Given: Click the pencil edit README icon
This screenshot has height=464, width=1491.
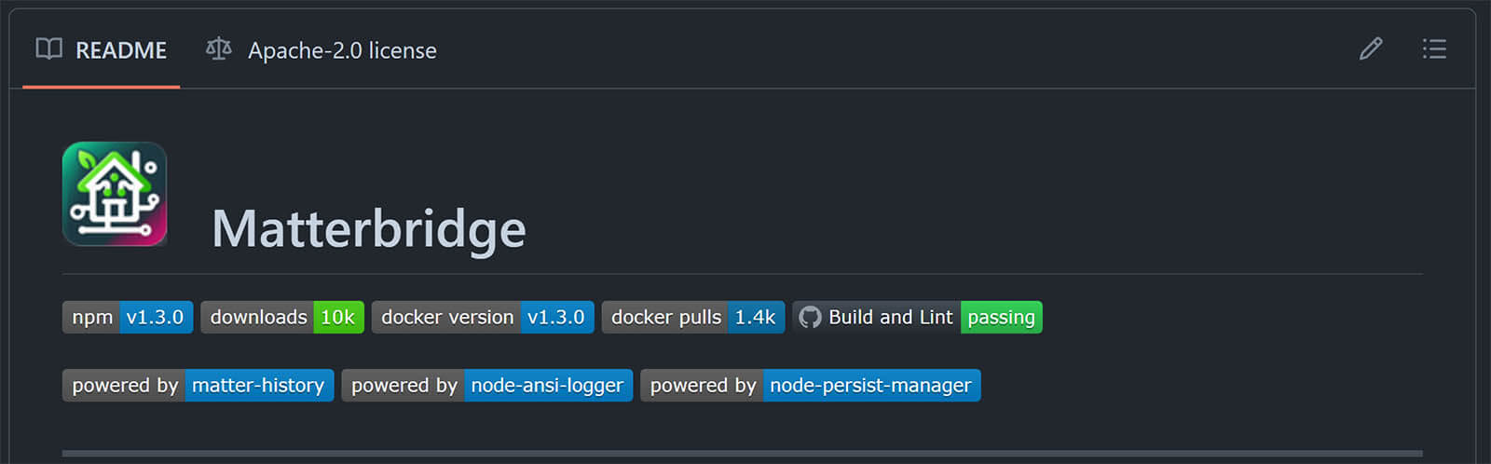Looking at the screenshot, I should tap(1370, 48).
